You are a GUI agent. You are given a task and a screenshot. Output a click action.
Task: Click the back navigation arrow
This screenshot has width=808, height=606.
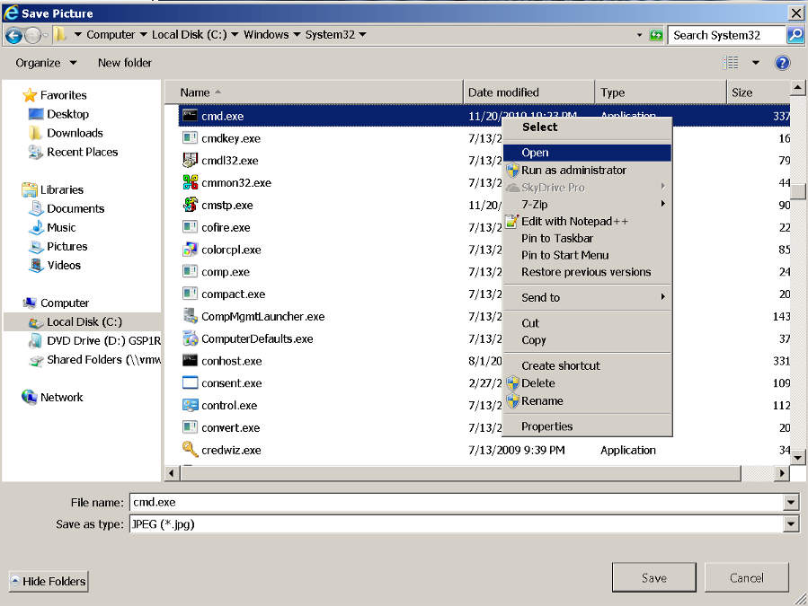click(x=13, y=35)
